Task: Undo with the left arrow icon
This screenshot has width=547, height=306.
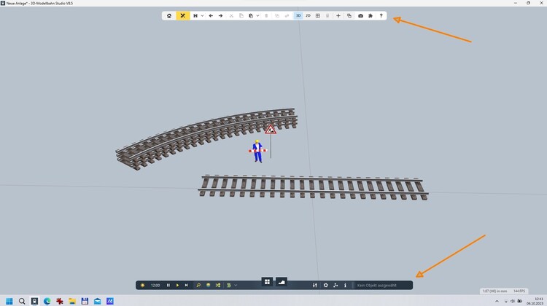Action: [211, 15]
